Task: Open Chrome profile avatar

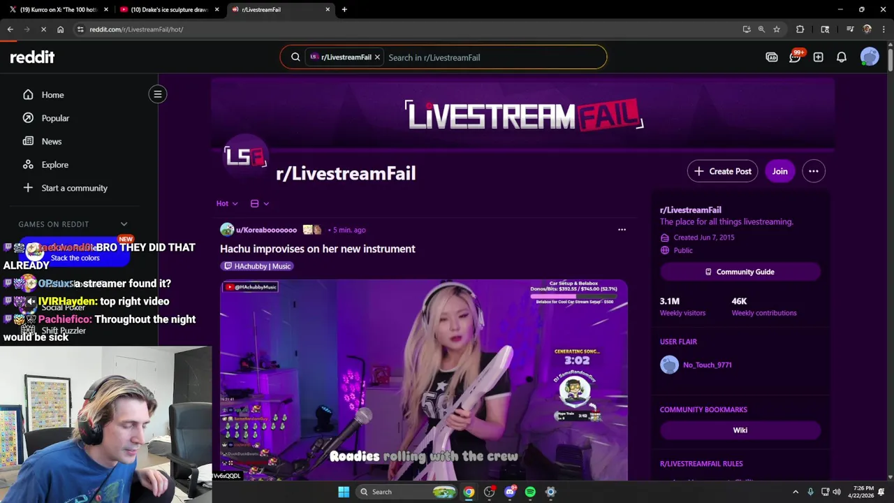Action: [867, 29]
